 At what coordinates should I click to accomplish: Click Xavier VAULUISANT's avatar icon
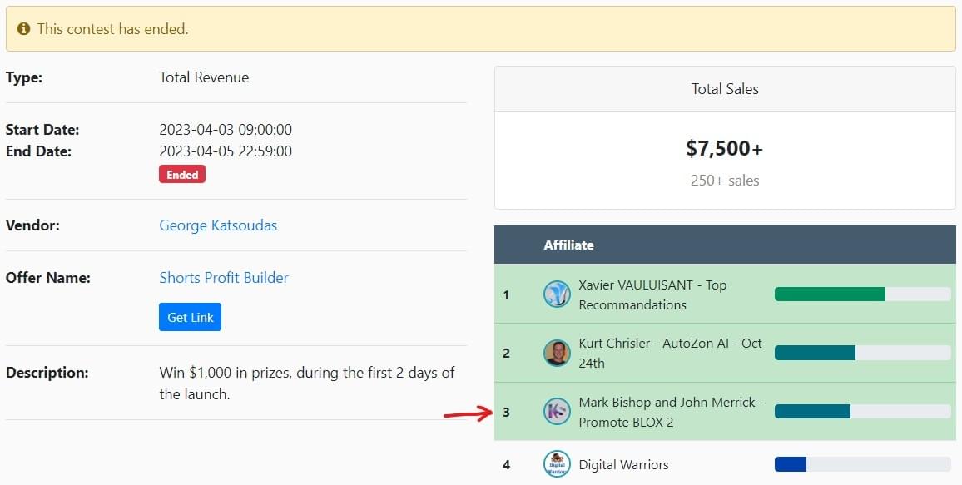[x=557, y=294]
